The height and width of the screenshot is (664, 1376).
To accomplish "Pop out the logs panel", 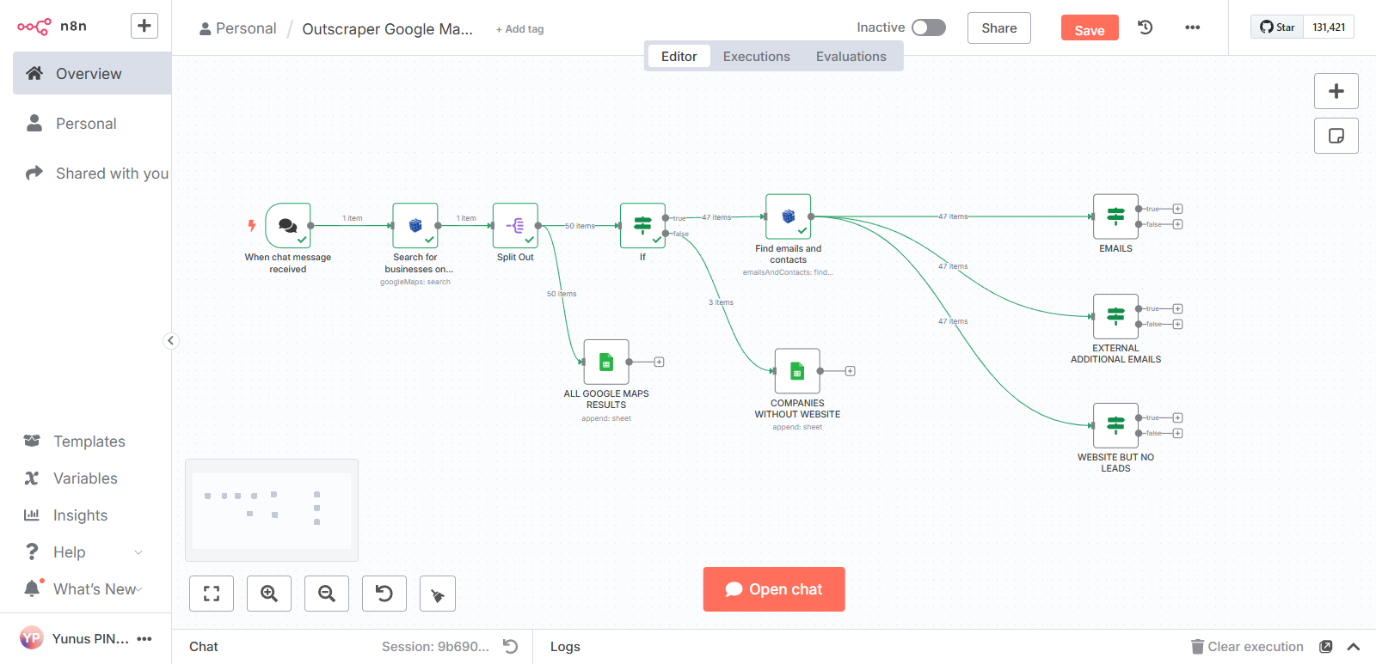I will pos(1326,647).
